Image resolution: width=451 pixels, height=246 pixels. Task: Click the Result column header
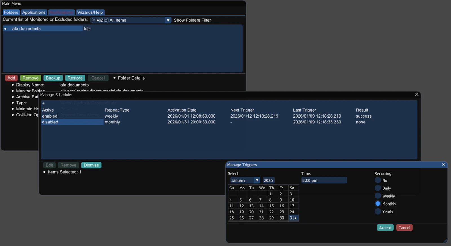point(362,110)
